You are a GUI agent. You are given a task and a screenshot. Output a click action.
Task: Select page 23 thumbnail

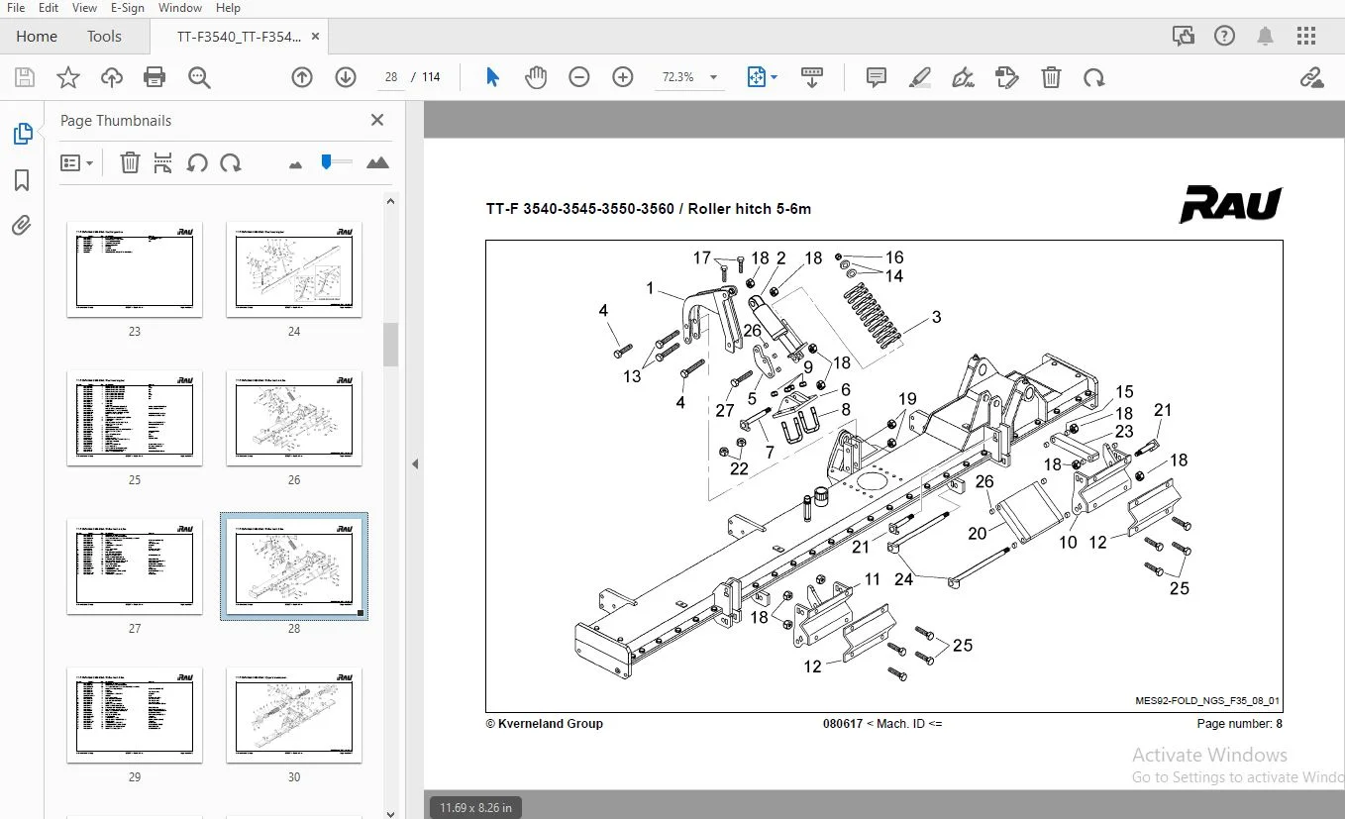tap(135, 269)
